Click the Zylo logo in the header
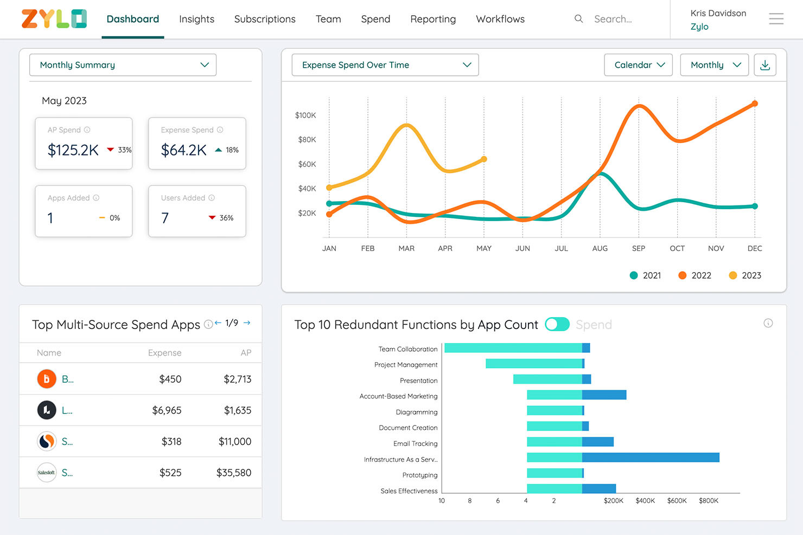 tap(54, 18)
